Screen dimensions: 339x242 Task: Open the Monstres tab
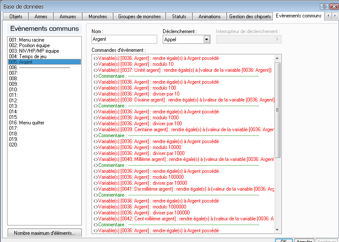click(x=98, y=17)
